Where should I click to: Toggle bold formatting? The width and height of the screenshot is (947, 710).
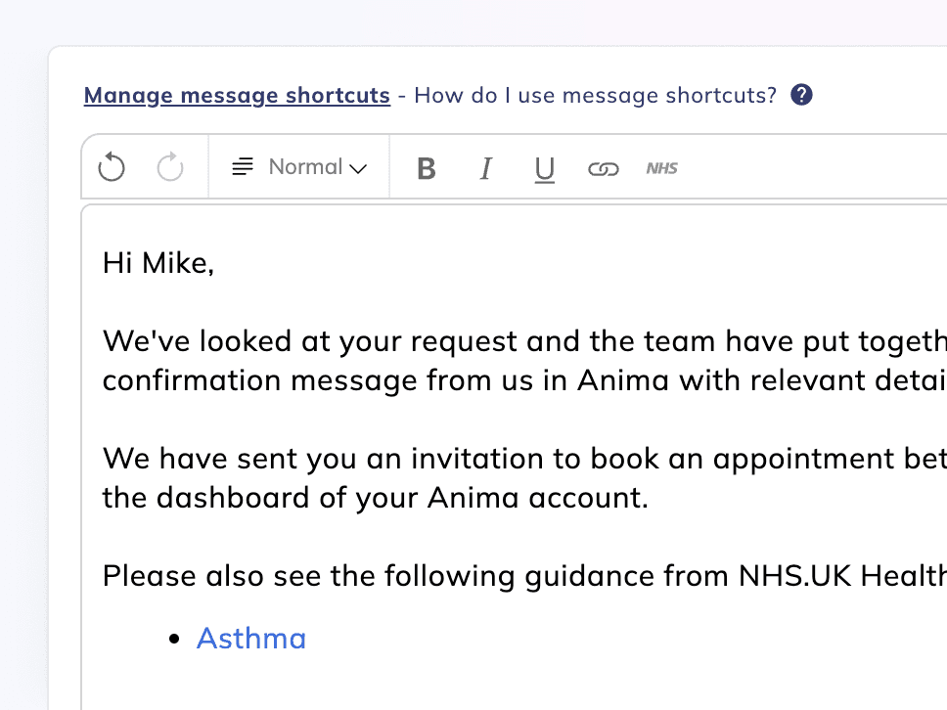coord(426,168)
